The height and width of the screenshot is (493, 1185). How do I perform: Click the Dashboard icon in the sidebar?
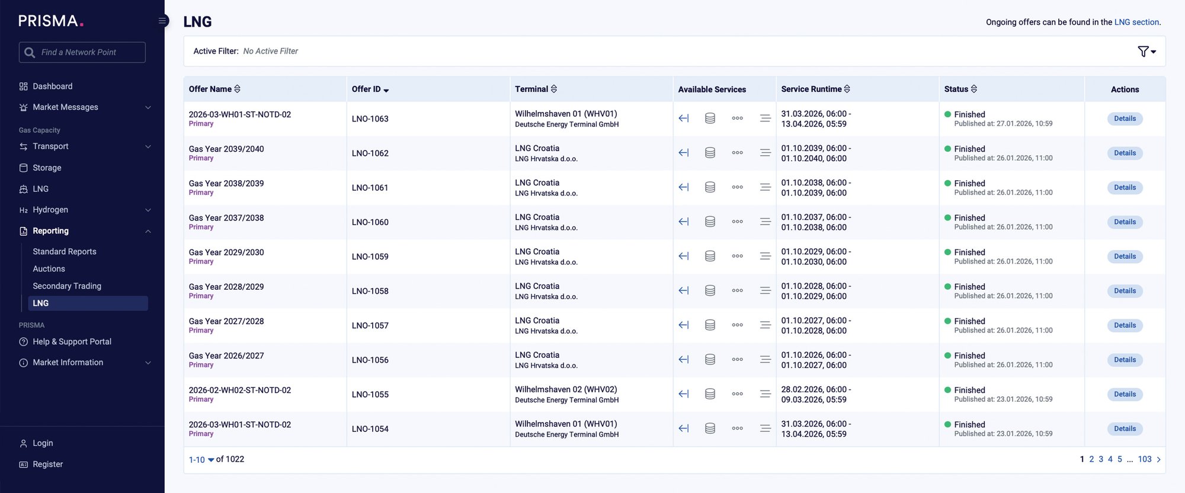(24, 87)
